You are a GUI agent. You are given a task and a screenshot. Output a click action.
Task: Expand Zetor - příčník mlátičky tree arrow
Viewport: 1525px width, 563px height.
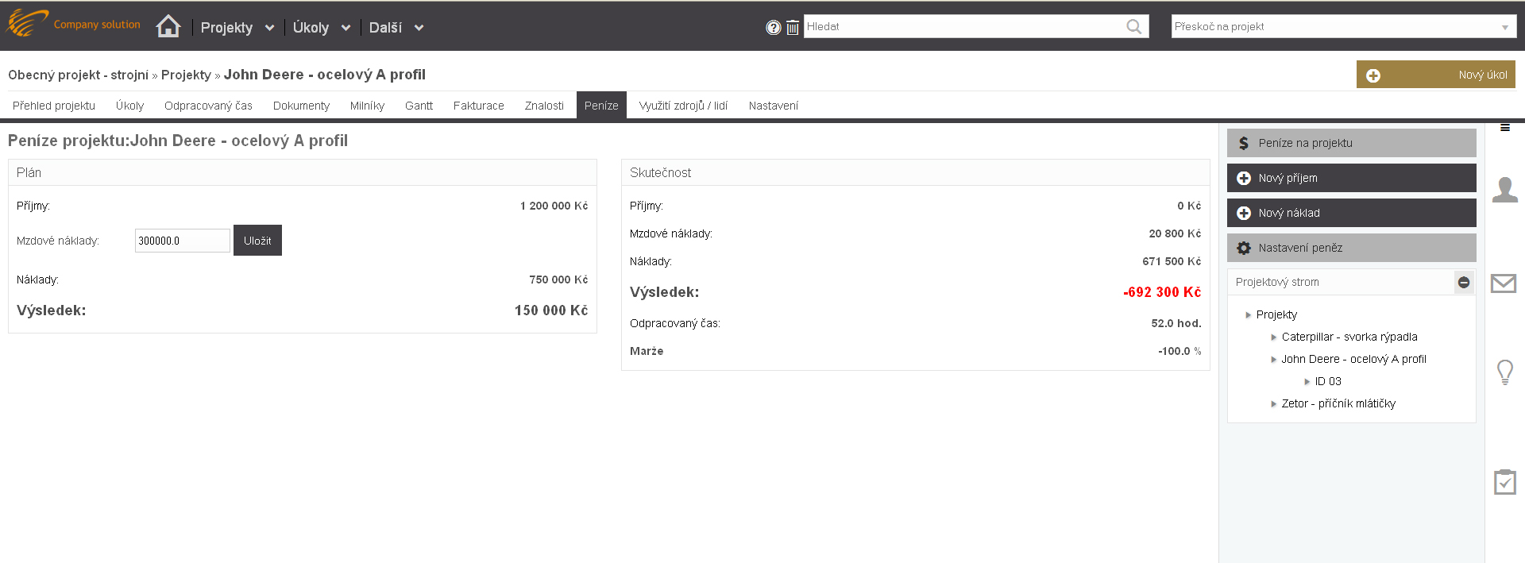click(x=1274, y=404)
